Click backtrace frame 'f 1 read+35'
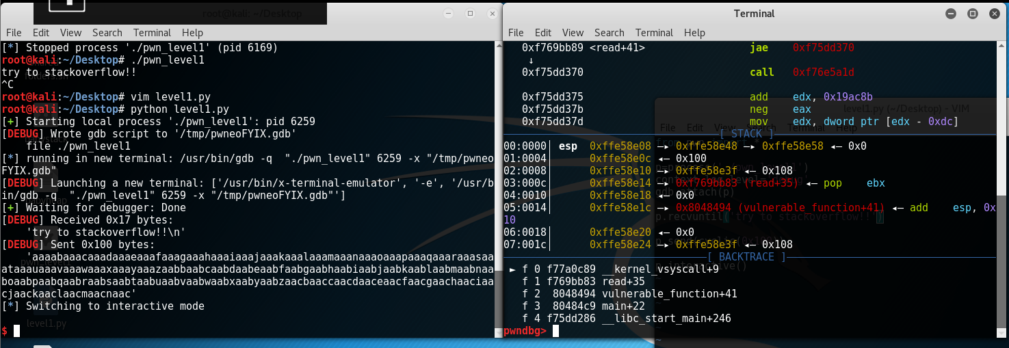 [584, 282]
